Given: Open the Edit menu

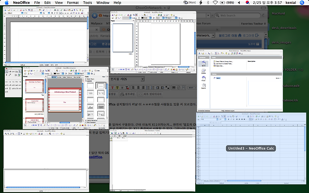Looking at the screenshot, I should coord(47,3).
